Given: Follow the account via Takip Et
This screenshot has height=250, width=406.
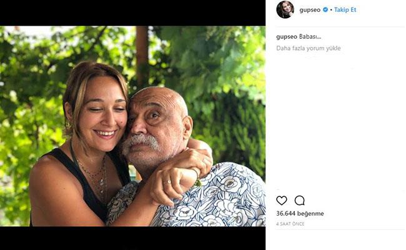Looking at the screenshot, I should click(x=345, y=10).
